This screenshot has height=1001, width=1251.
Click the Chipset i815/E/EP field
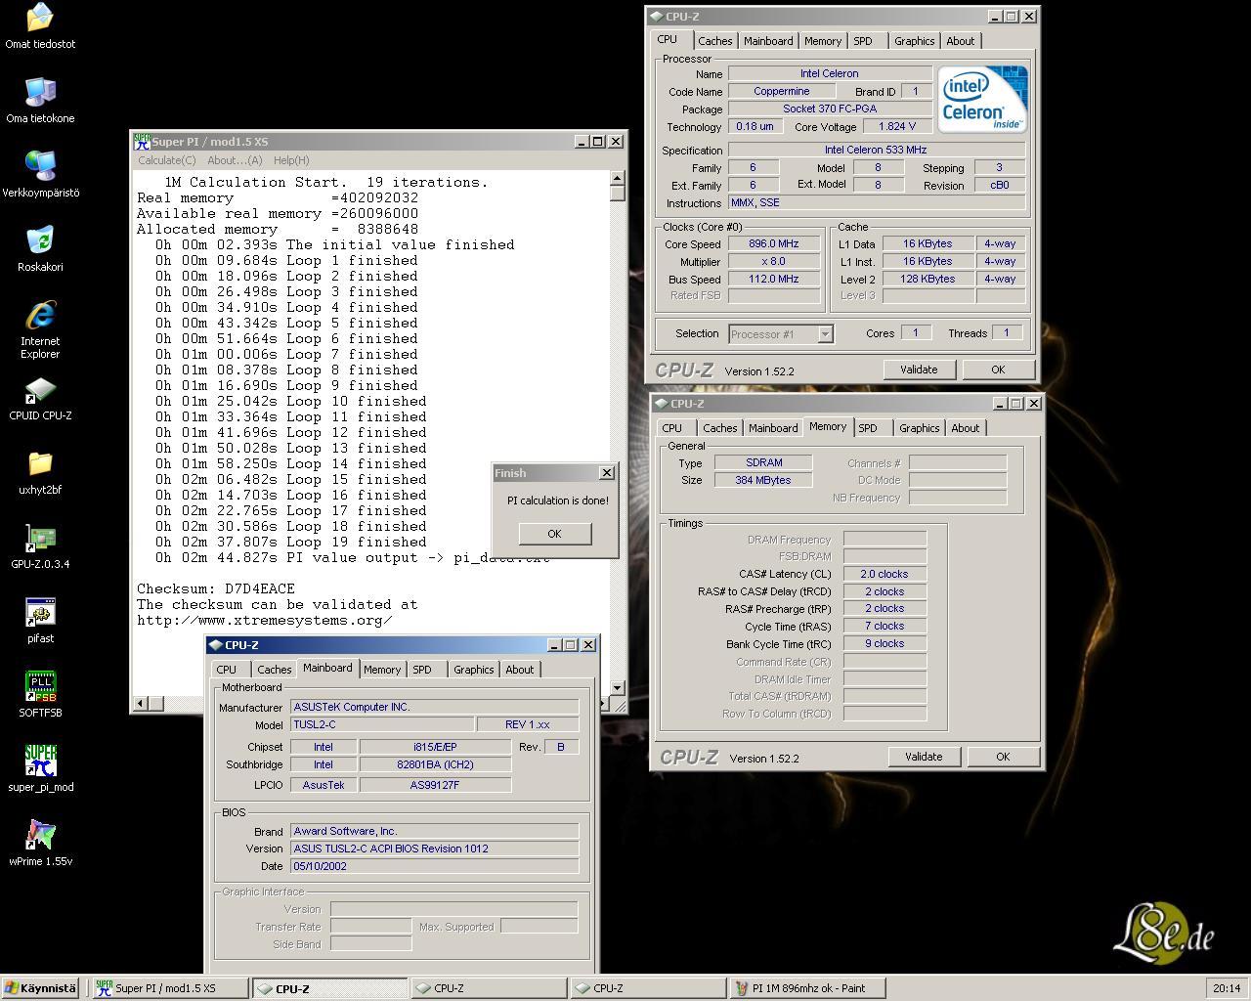(435, 747)
